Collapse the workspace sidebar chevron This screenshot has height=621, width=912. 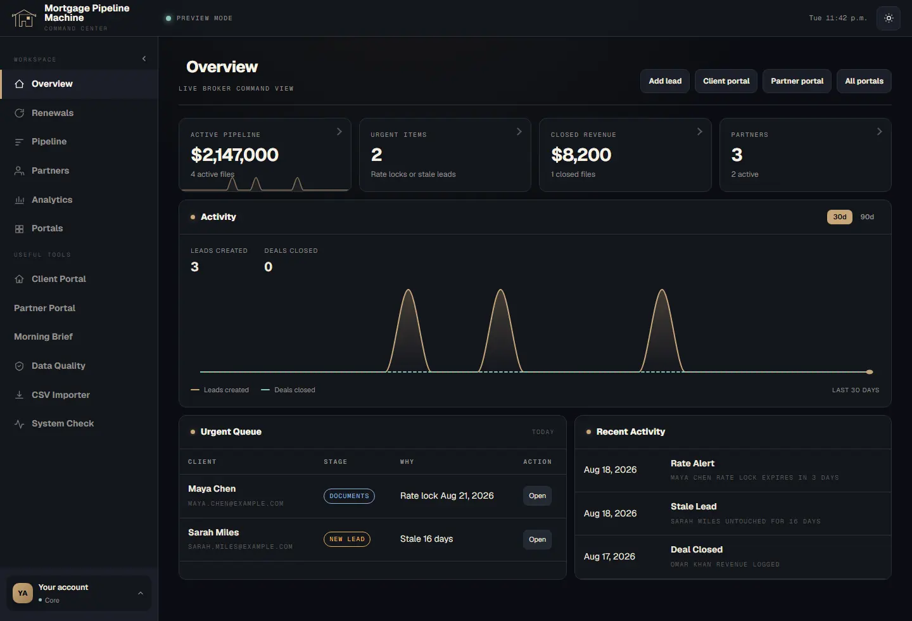point(144,59)
